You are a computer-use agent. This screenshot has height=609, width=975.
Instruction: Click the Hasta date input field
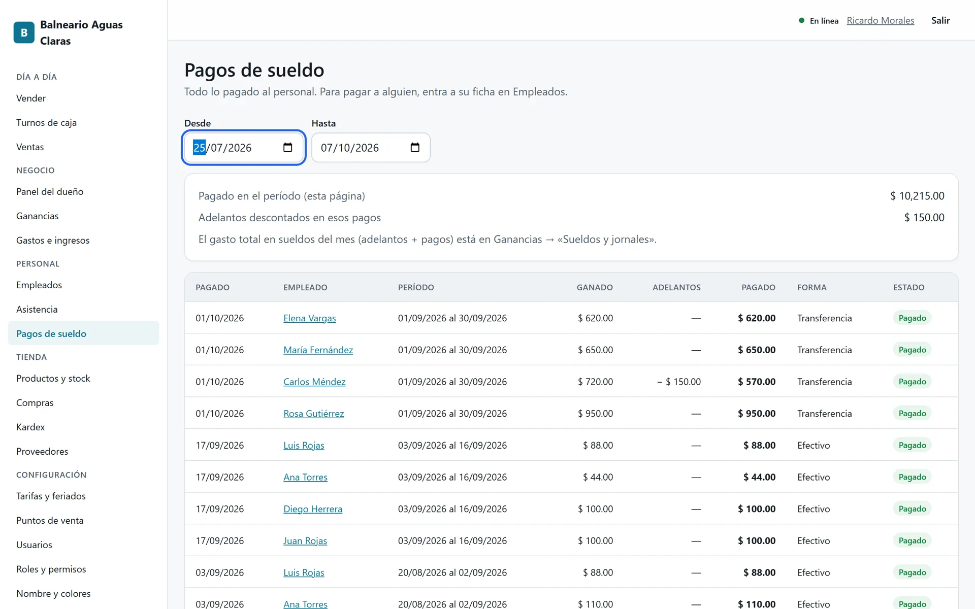click(x=371, y=148)
